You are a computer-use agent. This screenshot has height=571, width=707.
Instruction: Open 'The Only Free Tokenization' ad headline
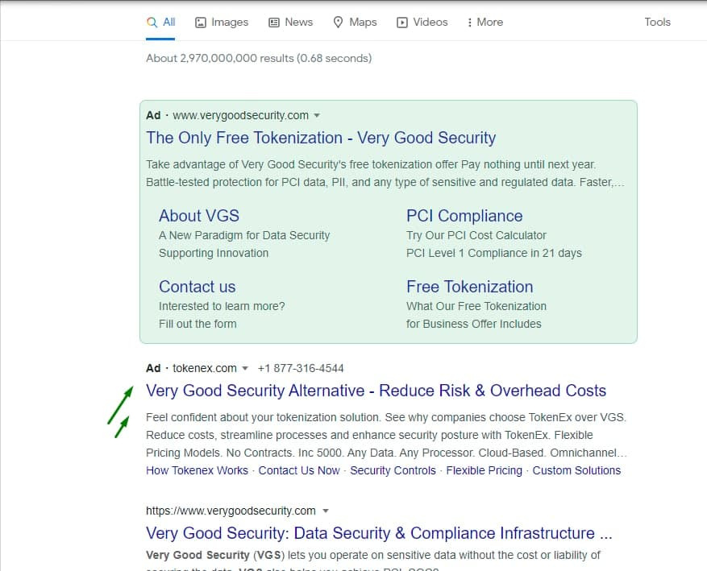point(320,138)
